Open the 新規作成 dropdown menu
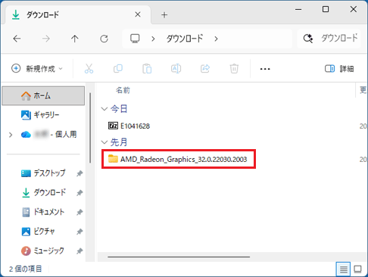 (x=37, y=68)
